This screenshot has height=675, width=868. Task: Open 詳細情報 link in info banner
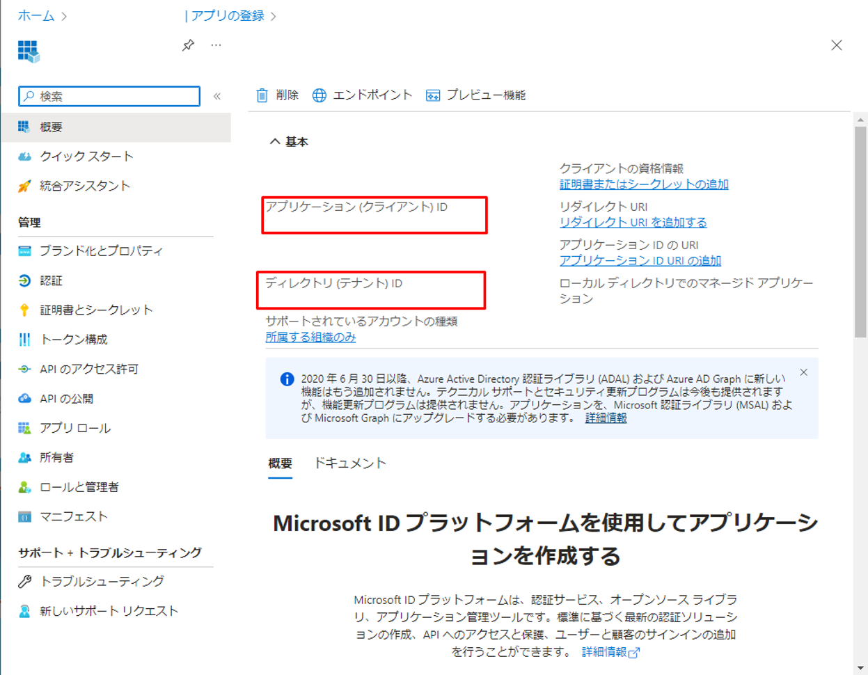click(606, 418)
